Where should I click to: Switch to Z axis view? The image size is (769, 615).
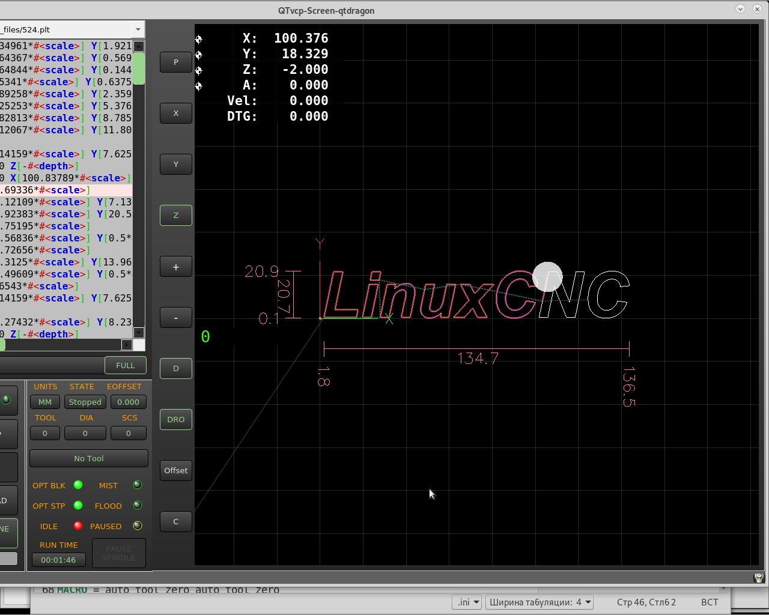click(176, 215)
